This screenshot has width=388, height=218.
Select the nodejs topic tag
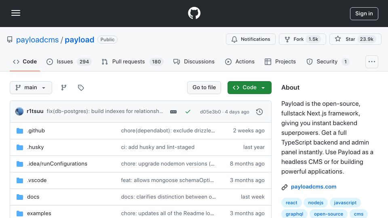[x=316, y=203]
